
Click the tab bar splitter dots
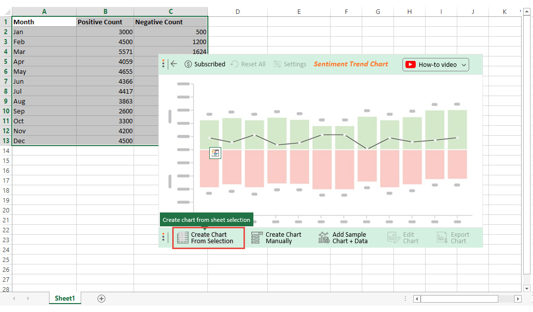pos(405,299)
